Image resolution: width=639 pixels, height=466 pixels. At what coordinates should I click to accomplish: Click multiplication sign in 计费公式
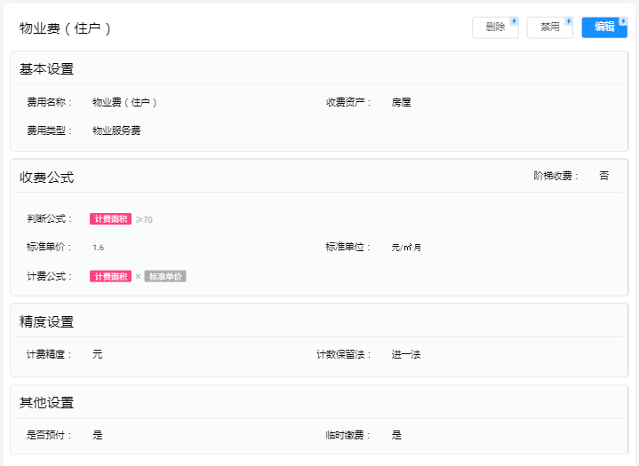[x=138, y=276]
